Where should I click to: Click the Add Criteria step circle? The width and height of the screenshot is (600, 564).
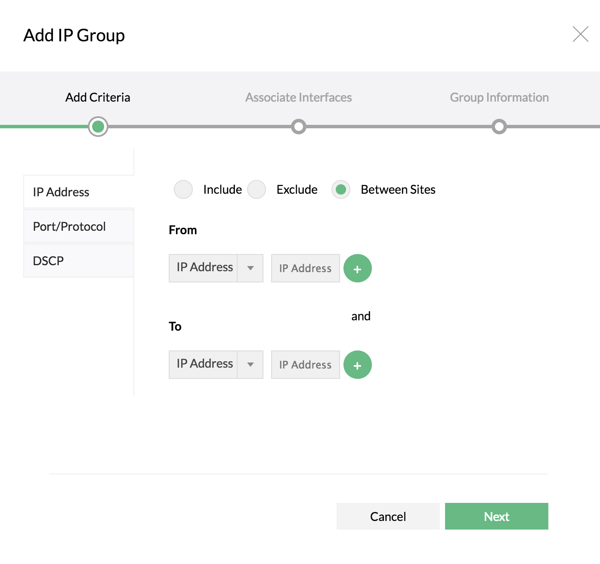(x=98, y=127)
